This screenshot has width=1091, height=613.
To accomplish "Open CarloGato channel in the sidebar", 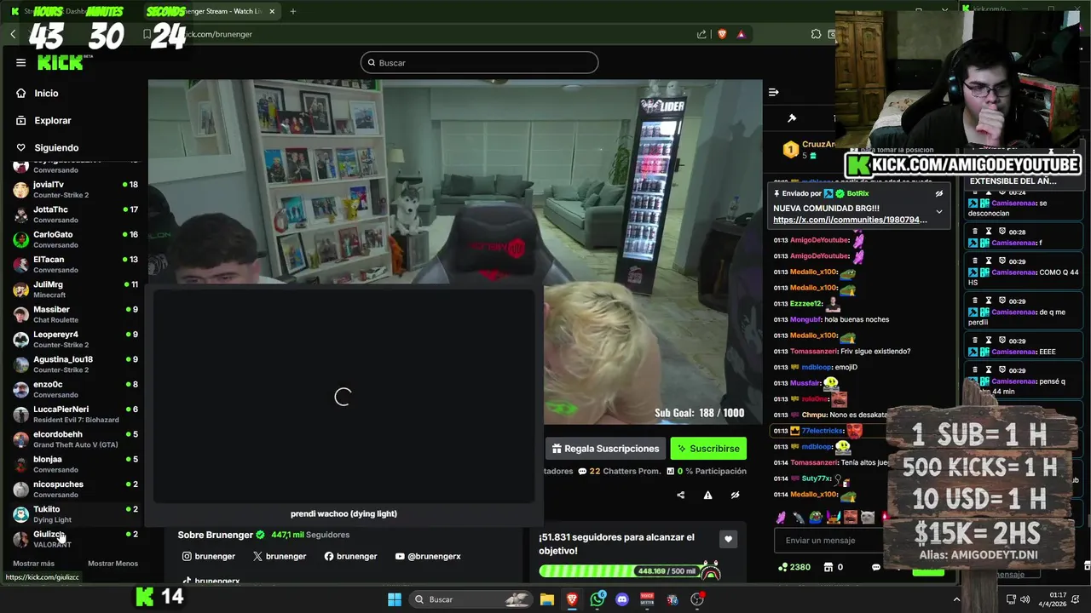I will tap(75, 239).
